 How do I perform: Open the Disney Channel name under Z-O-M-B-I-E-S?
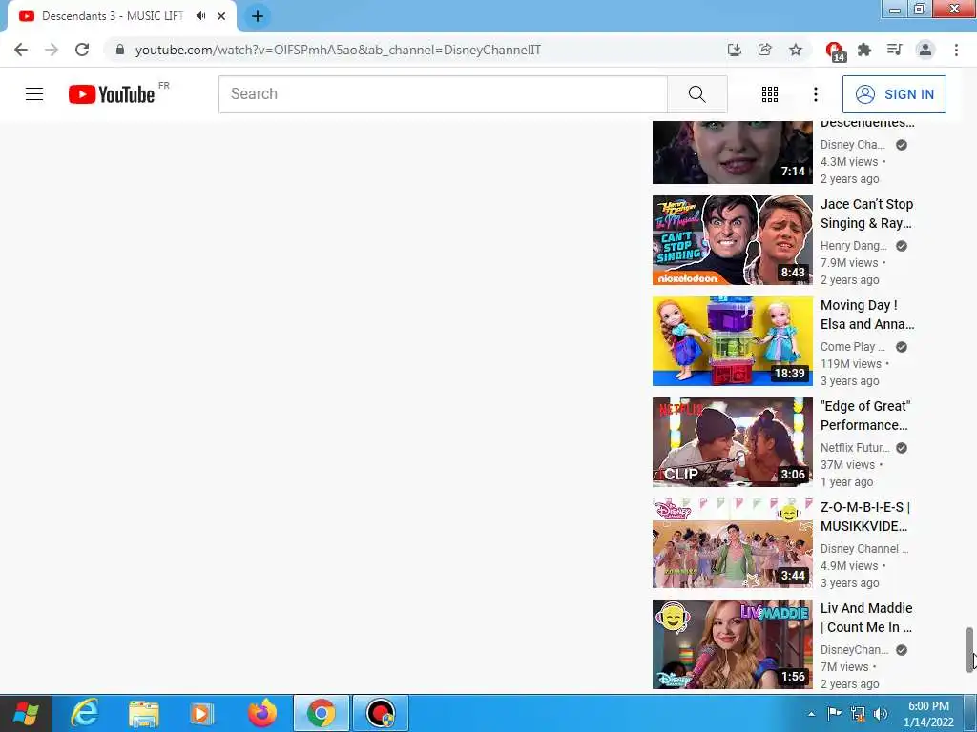[864, 548]
